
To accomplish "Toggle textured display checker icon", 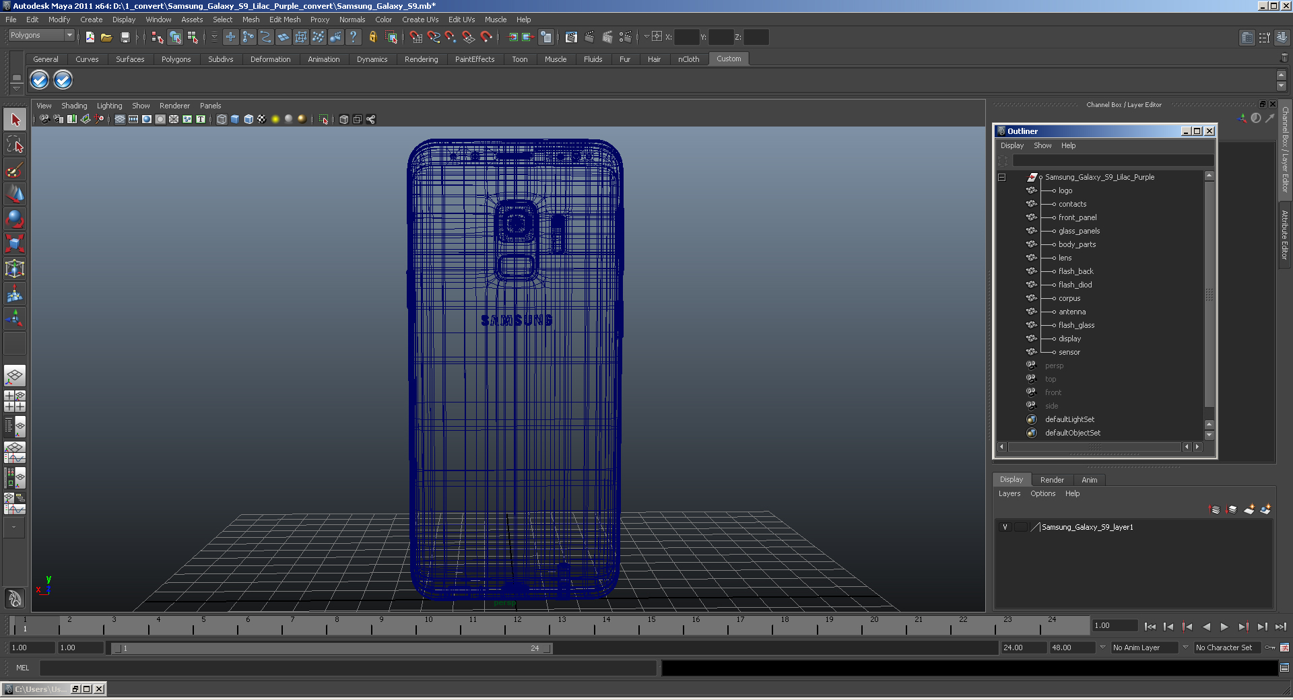I will click(x=262, y=119).
